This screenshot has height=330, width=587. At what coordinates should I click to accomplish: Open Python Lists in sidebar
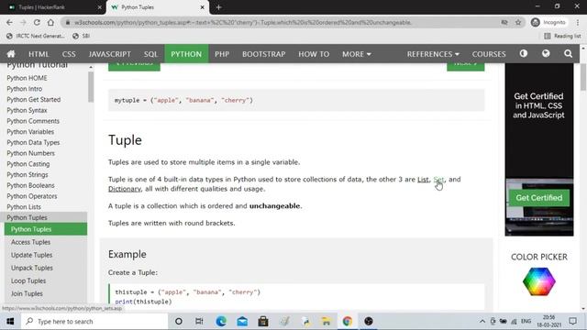24,207
